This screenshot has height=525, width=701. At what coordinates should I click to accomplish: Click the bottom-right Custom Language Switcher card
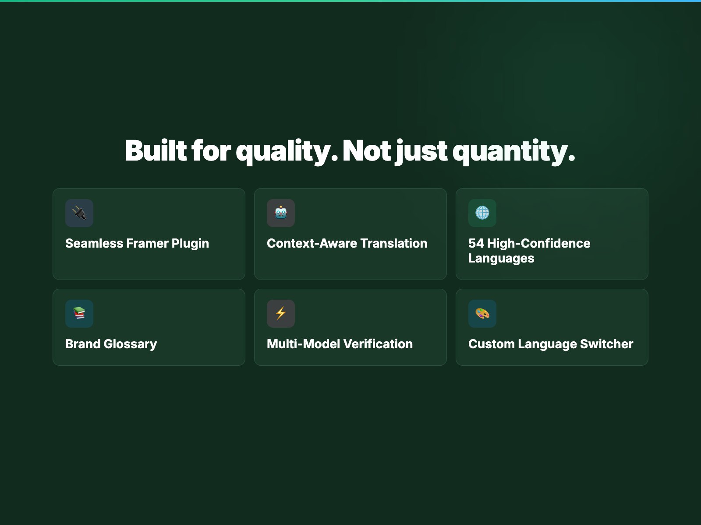(x=552, y=326)
